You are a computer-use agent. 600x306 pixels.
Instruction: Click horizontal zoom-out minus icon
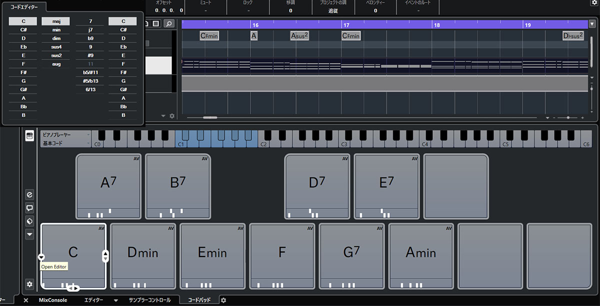555,118
